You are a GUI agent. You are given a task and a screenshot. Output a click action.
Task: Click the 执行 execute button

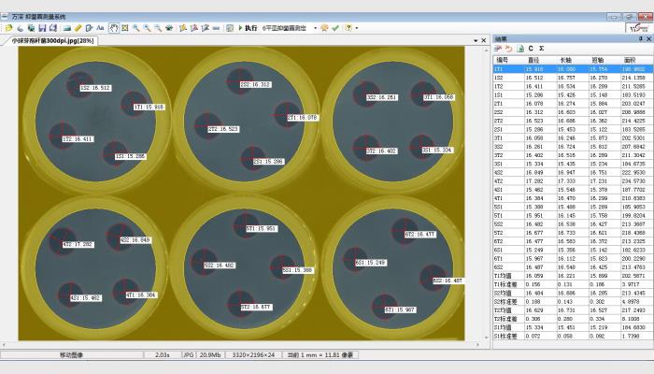tap(247, 28)
